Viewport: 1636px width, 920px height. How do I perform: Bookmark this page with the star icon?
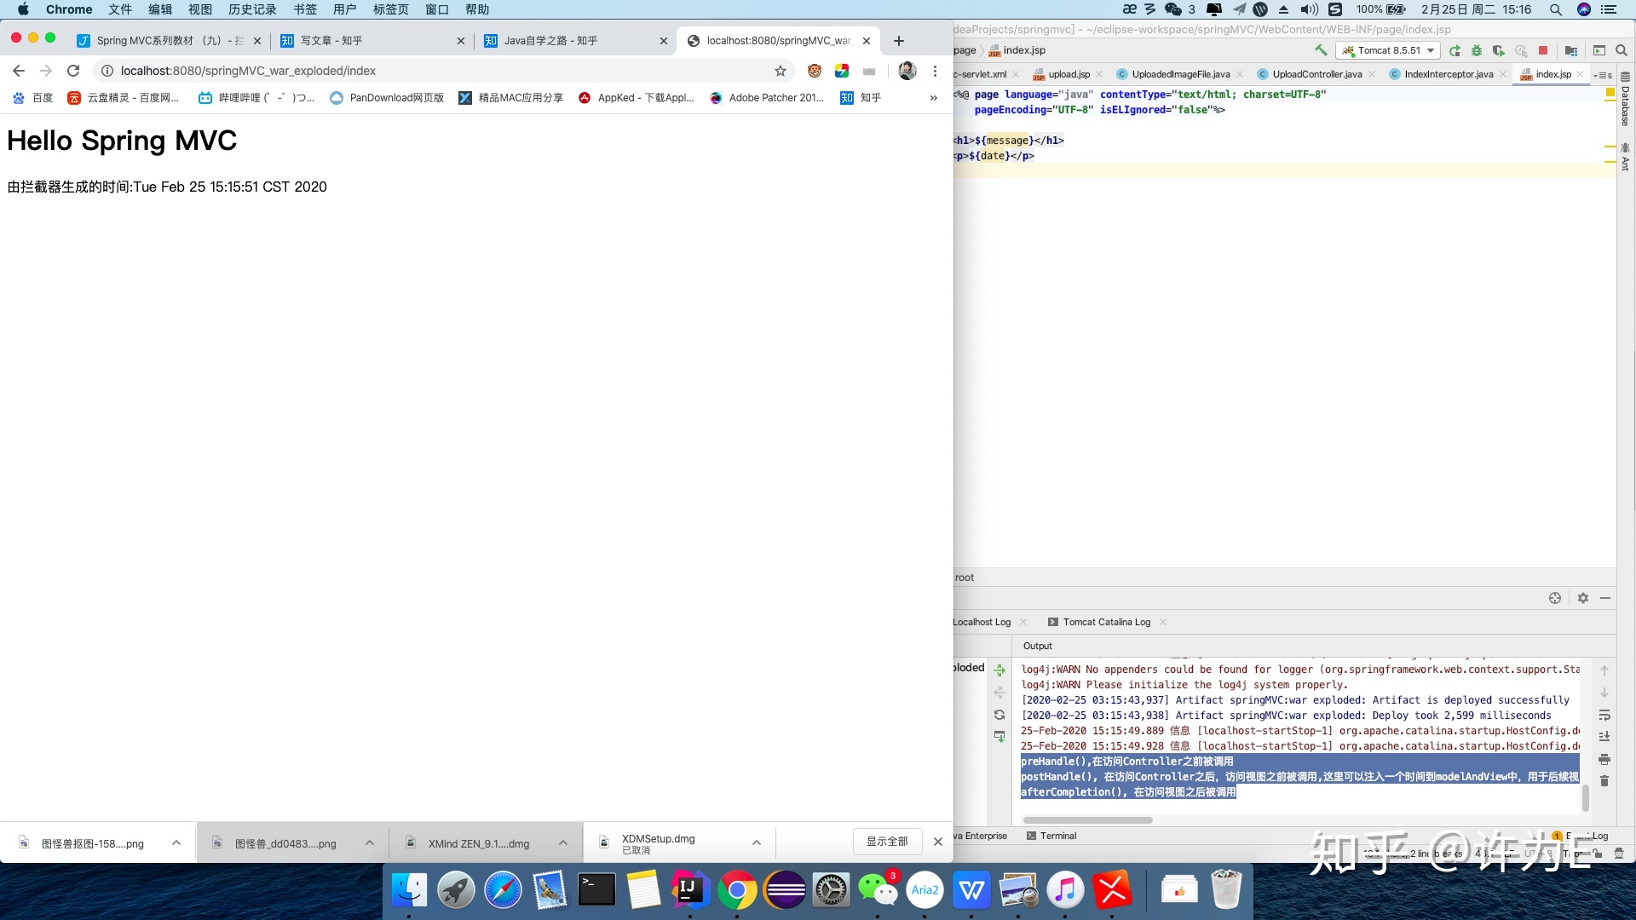780,71
